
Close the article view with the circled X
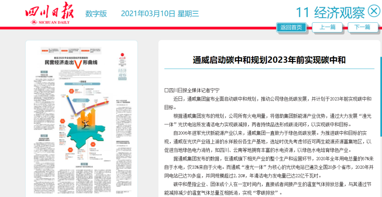pos(374,12)
